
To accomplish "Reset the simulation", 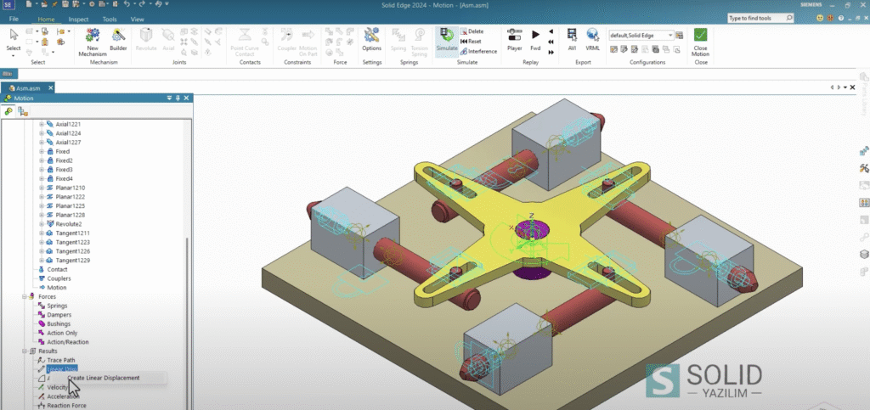I will point(471,42).
